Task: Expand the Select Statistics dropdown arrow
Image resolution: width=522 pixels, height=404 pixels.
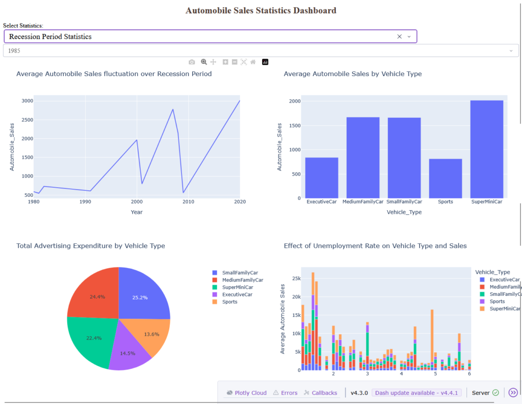Action: [409, 37]
